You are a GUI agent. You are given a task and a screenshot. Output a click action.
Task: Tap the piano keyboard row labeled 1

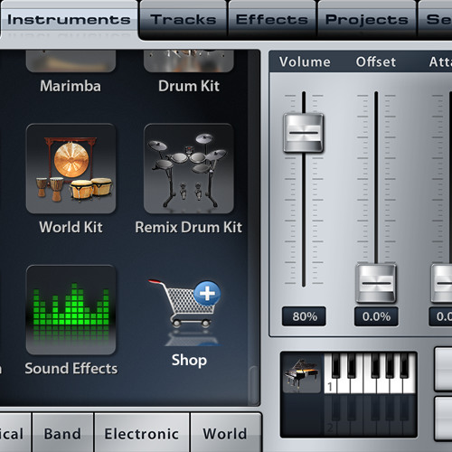tap(370, 374)
